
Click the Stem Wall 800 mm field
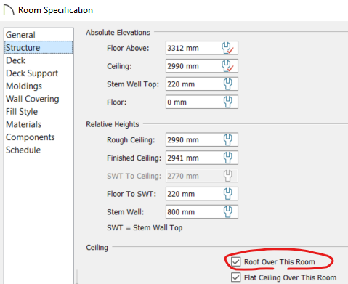click(202, 212)
